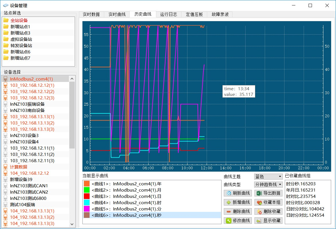Image resolution: width=336 pixels, height=229 pixels.
Task: Click the cyan swatch for 曲线4 时
Action: pyautogui.click(x=87, y=203)
